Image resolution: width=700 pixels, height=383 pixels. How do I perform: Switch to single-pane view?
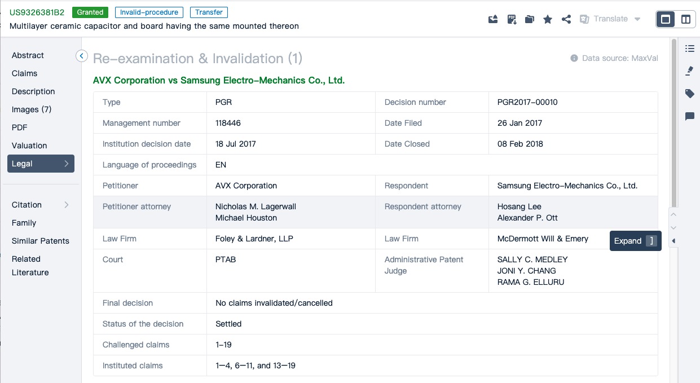click(666, 19)
